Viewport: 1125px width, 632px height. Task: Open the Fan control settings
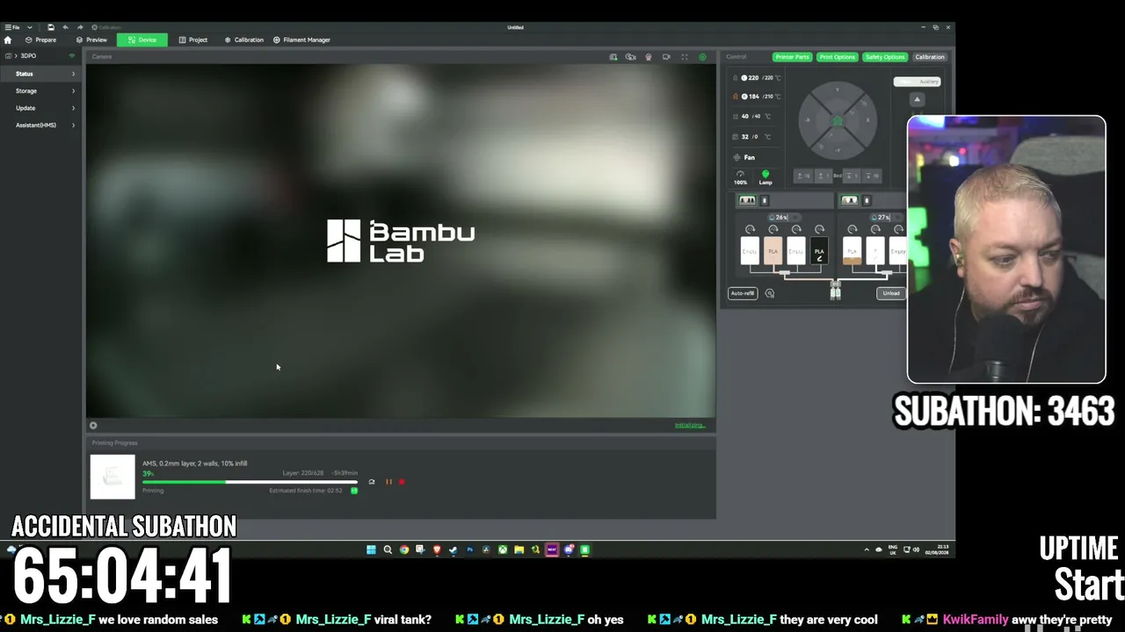(x=744, y=157)
